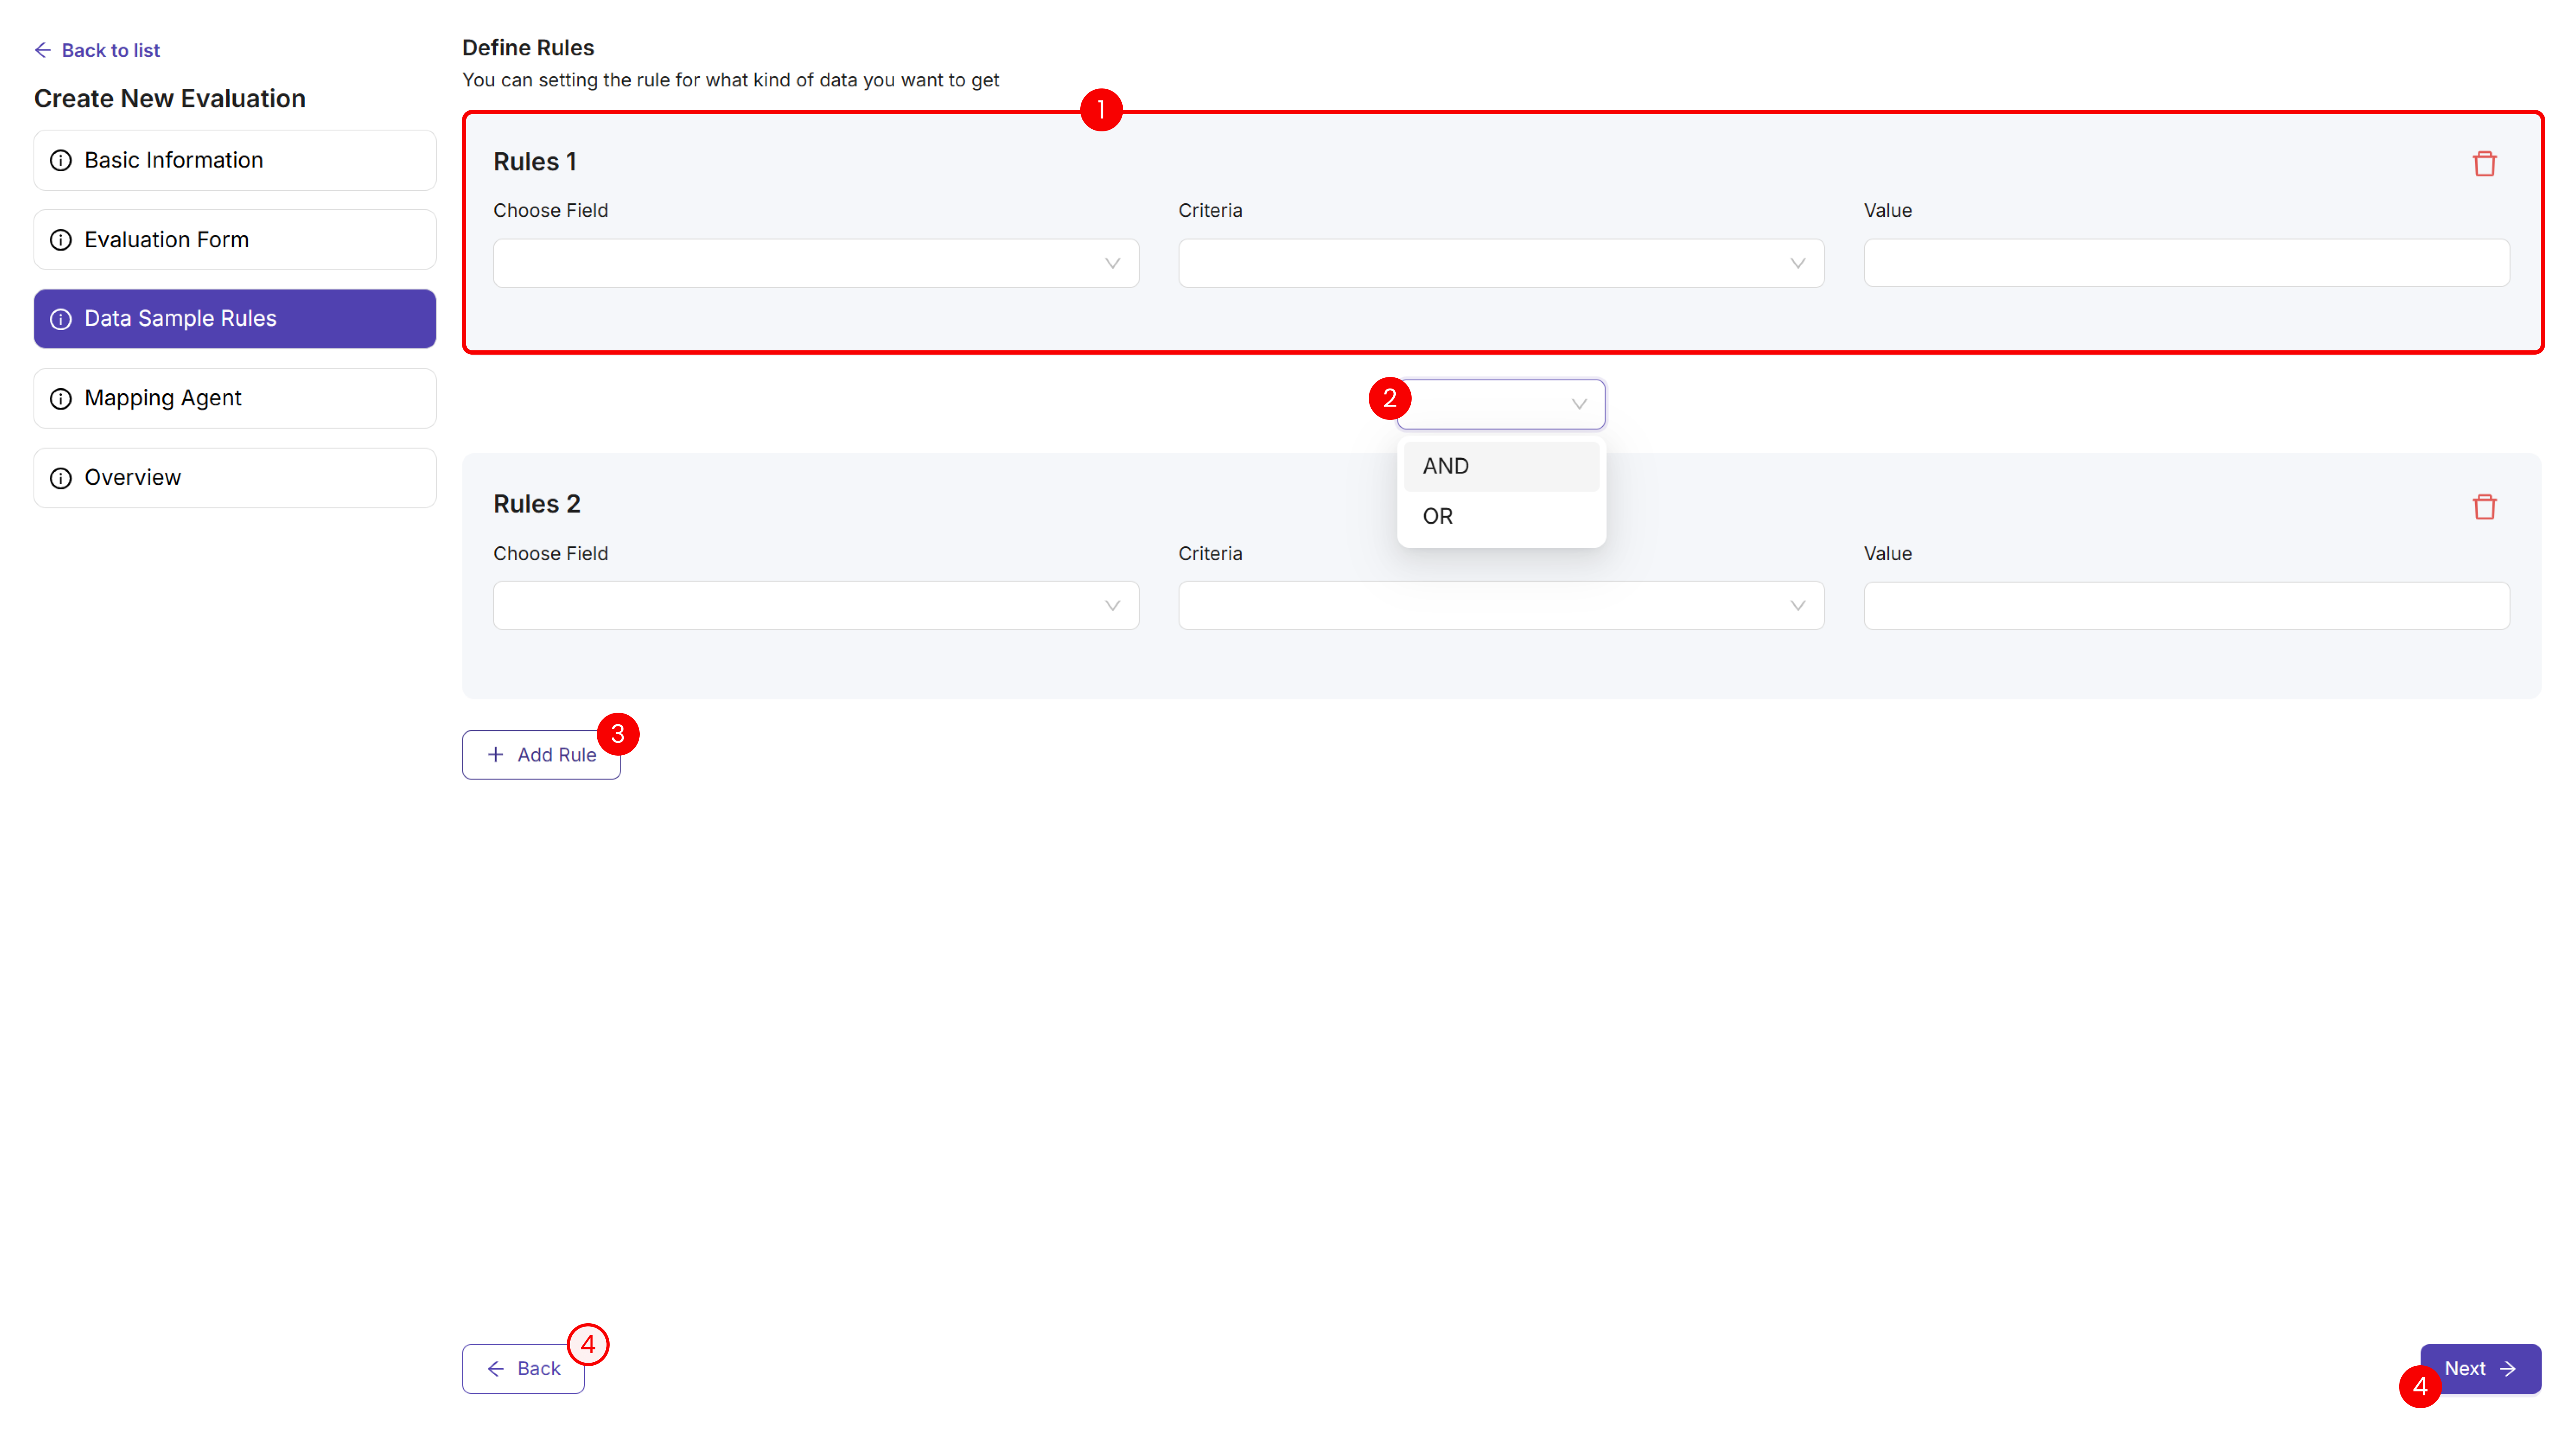Delete Rules 1 with trash icon
The image size is (2576, 1452).
2484,164
